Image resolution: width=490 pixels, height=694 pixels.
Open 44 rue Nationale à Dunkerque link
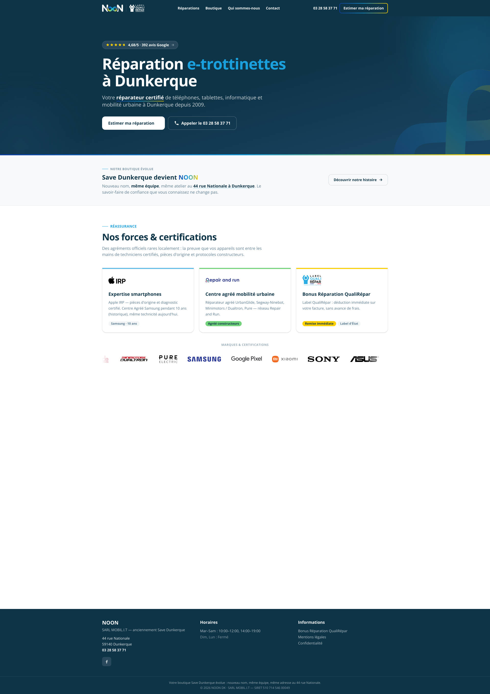coord(224,186)
